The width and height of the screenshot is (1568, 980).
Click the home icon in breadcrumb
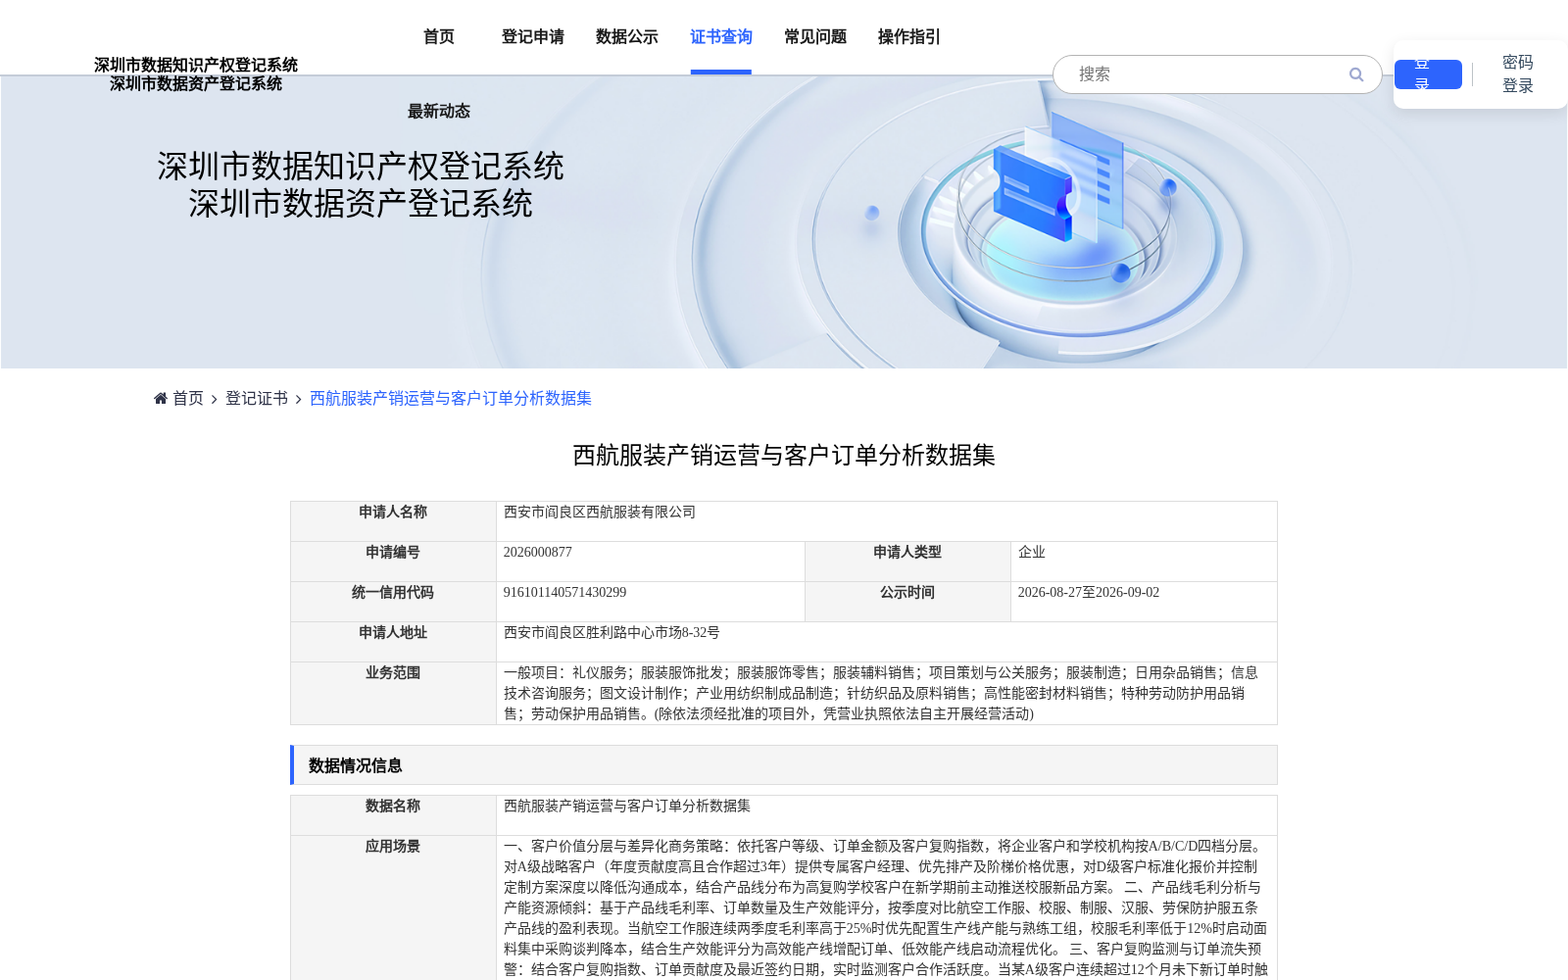[161, 398]
